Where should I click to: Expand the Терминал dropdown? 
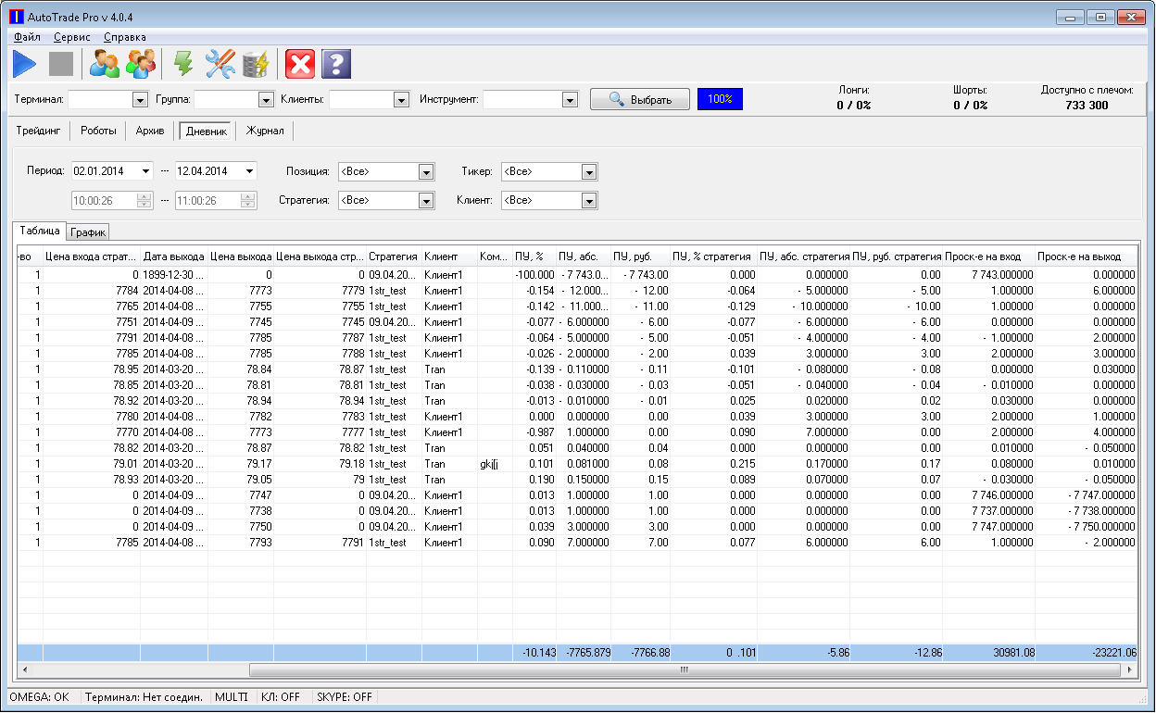[141, 99]
